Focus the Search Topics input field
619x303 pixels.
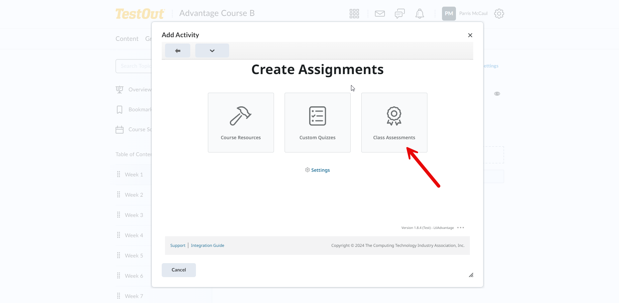pos(134,66)
